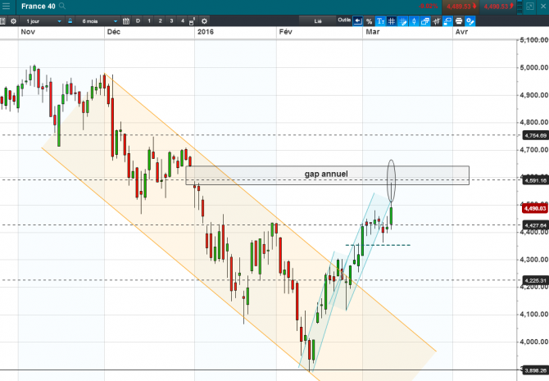Open the 6 mois period dropdown

pyautogui.click(x=99, y=21)
